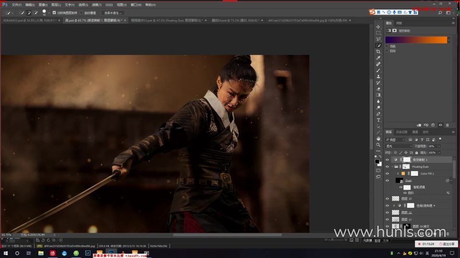Viewport: 460px width, 258px height.
Task: Click New Selection mode icon in options bar
Action: (22, 13)
